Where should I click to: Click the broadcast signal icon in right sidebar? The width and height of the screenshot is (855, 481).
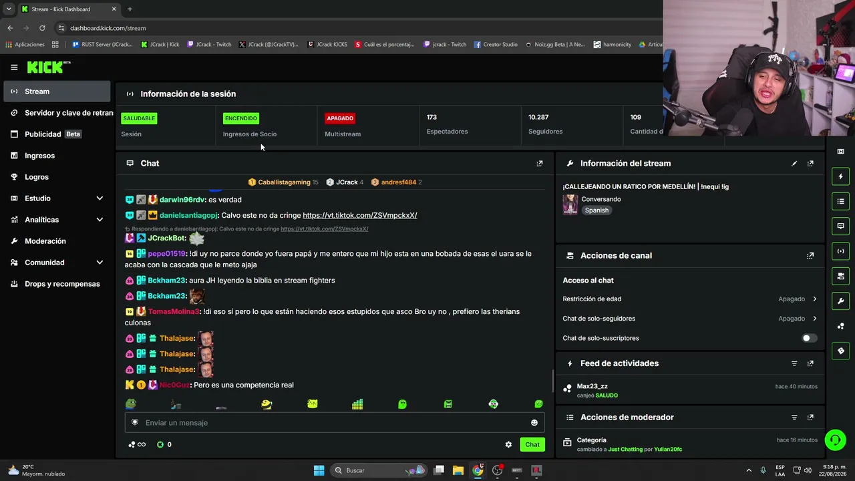840,251
